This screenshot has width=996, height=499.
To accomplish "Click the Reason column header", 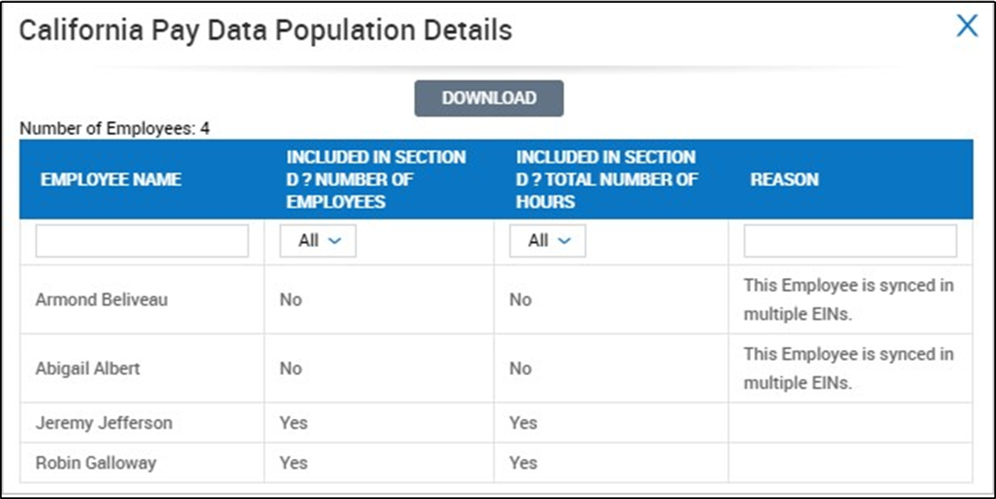I will (784, 180).
